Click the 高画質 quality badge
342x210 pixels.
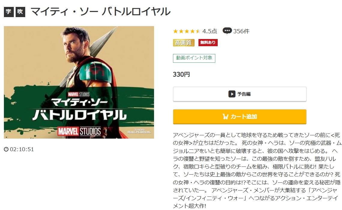tap(184, 43)
